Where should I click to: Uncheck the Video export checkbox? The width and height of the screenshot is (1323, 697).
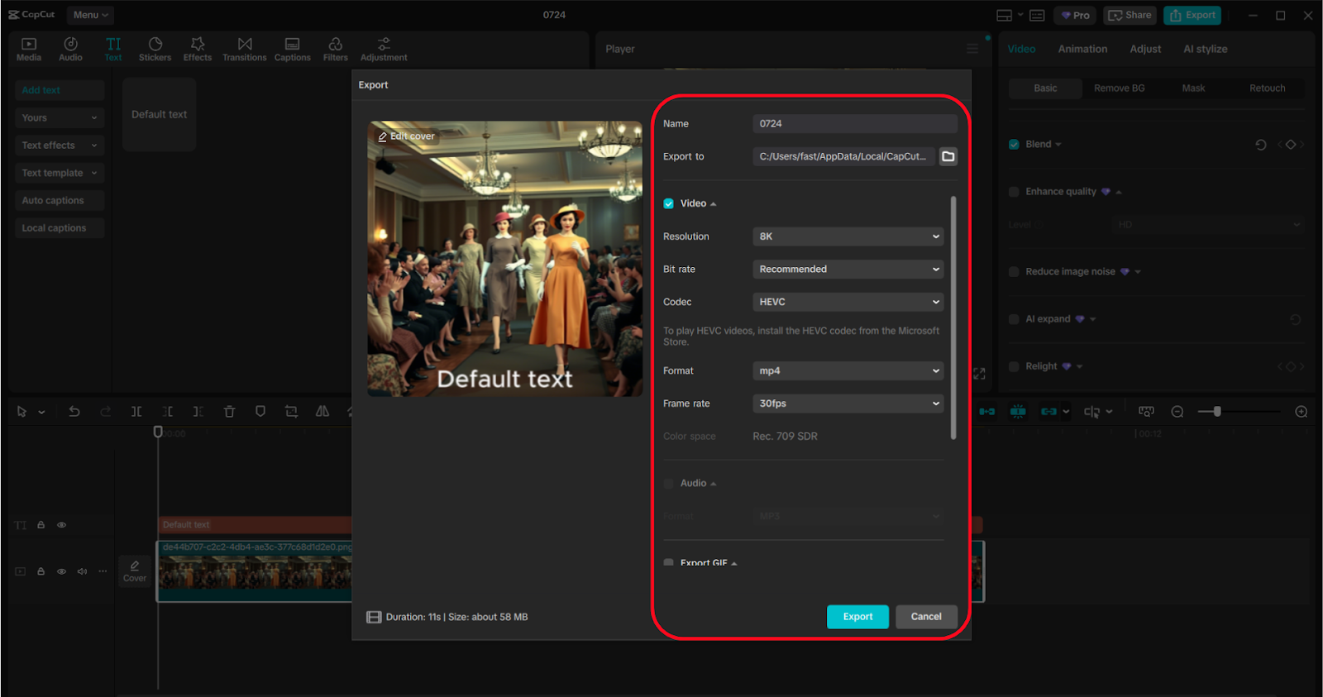[668, 203]
